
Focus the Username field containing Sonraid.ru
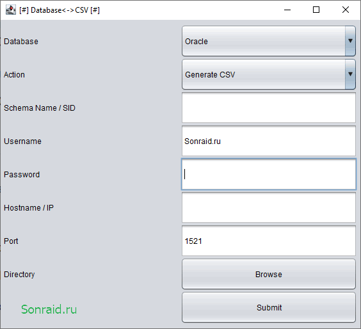coord(269,141)
